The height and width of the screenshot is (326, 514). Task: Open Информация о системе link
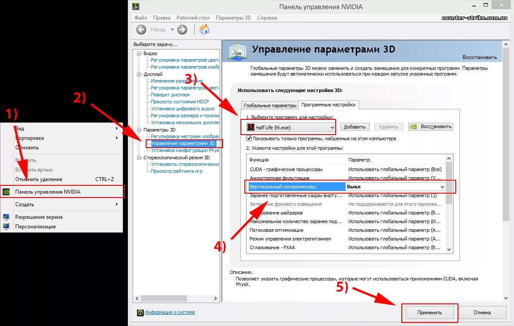[170, 312]
